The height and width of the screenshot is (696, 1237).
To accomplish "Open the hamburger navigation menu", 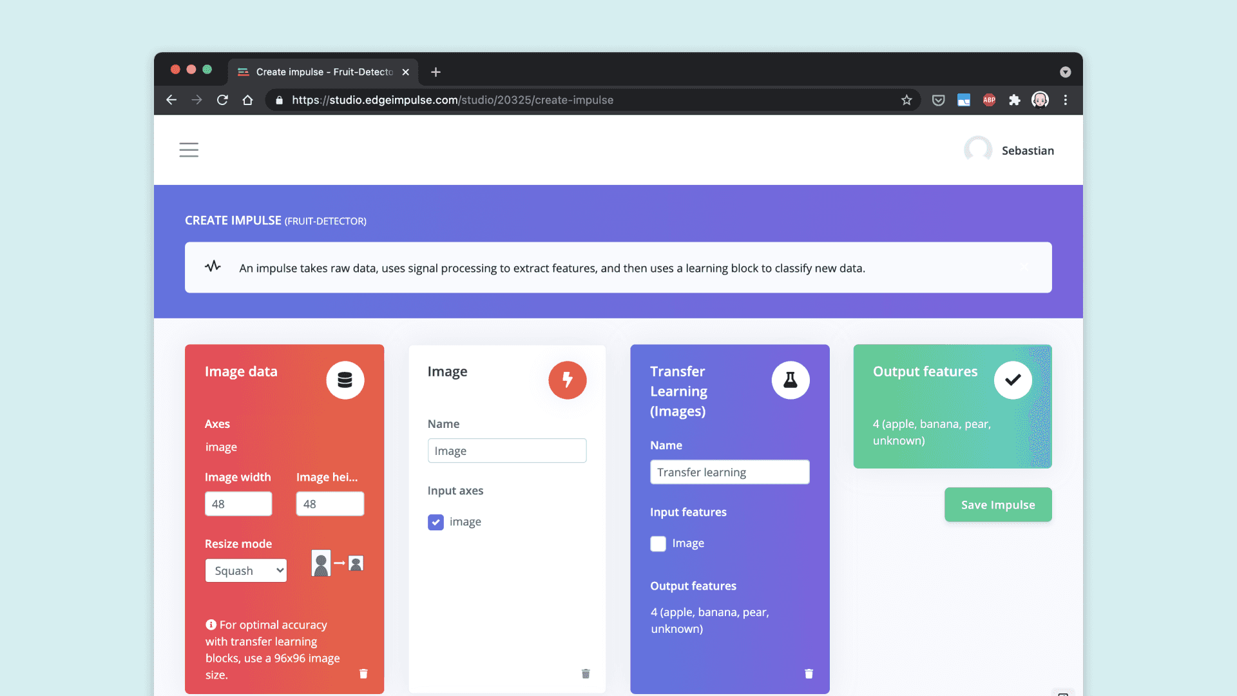I will [189, 150].
